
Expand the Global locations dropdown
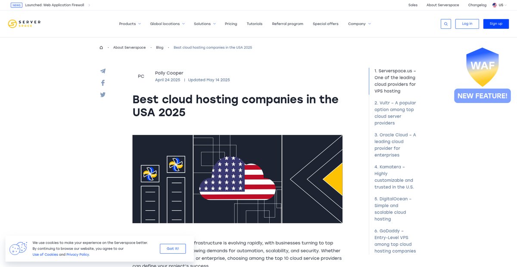click(167, 24)
